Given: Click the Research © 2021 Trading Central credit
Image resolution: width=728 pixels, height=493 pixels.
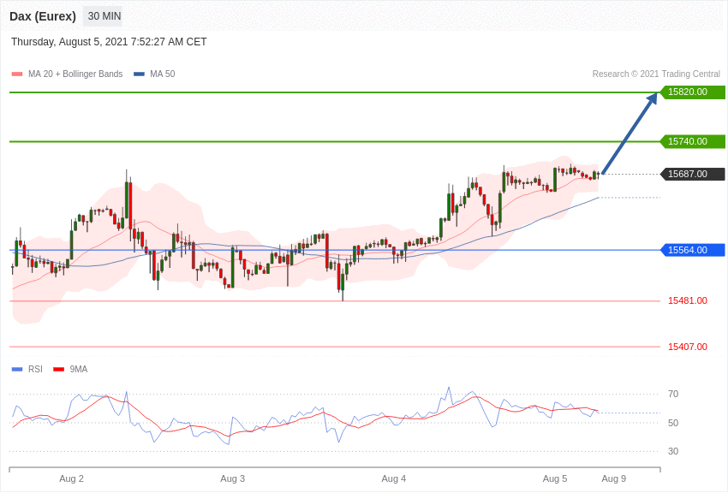Looking at the screenshot, I should point(656,74).
